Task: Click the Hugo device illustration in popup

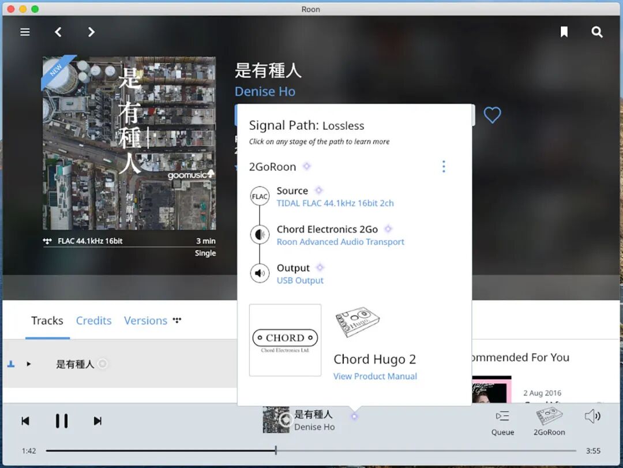Action: [x=358, y=321]
